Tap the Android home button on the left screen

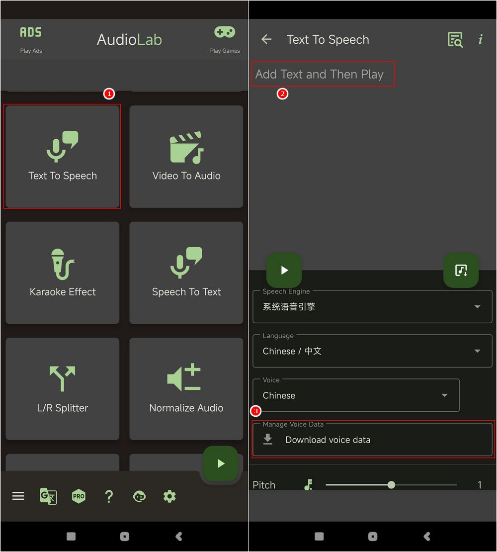click(x=125, y=536)
